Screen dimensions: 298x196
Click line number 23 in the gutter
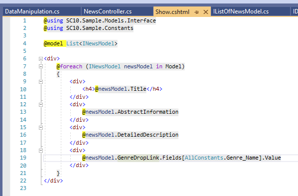[x=23, y=188]
